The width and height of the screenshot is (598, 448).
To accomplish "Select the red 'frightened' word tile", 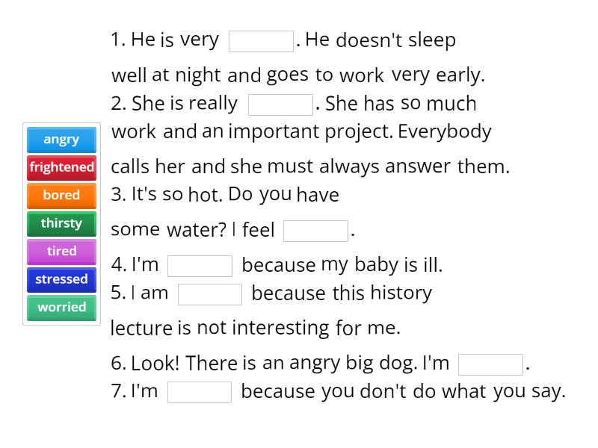I will point(61,167).
